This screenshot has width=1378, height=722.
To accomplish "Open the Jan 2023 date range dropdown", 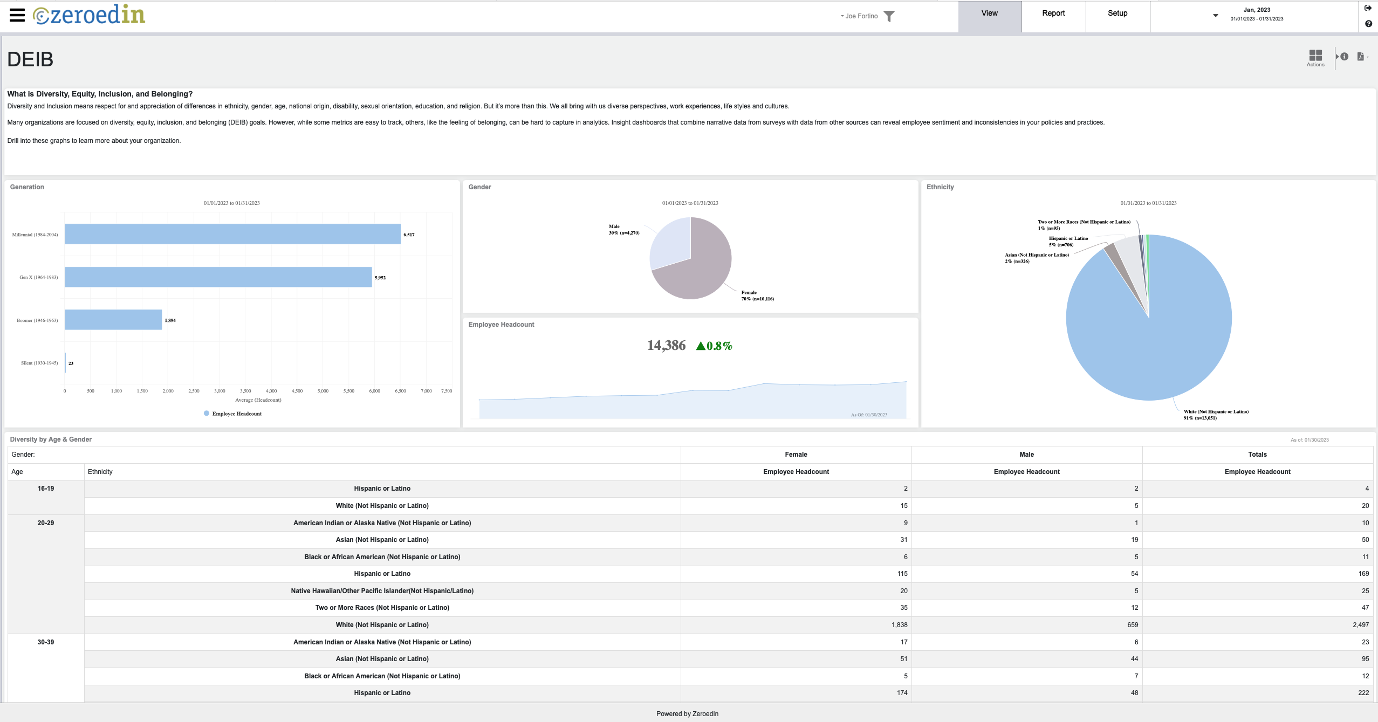I will point(1214,15).
